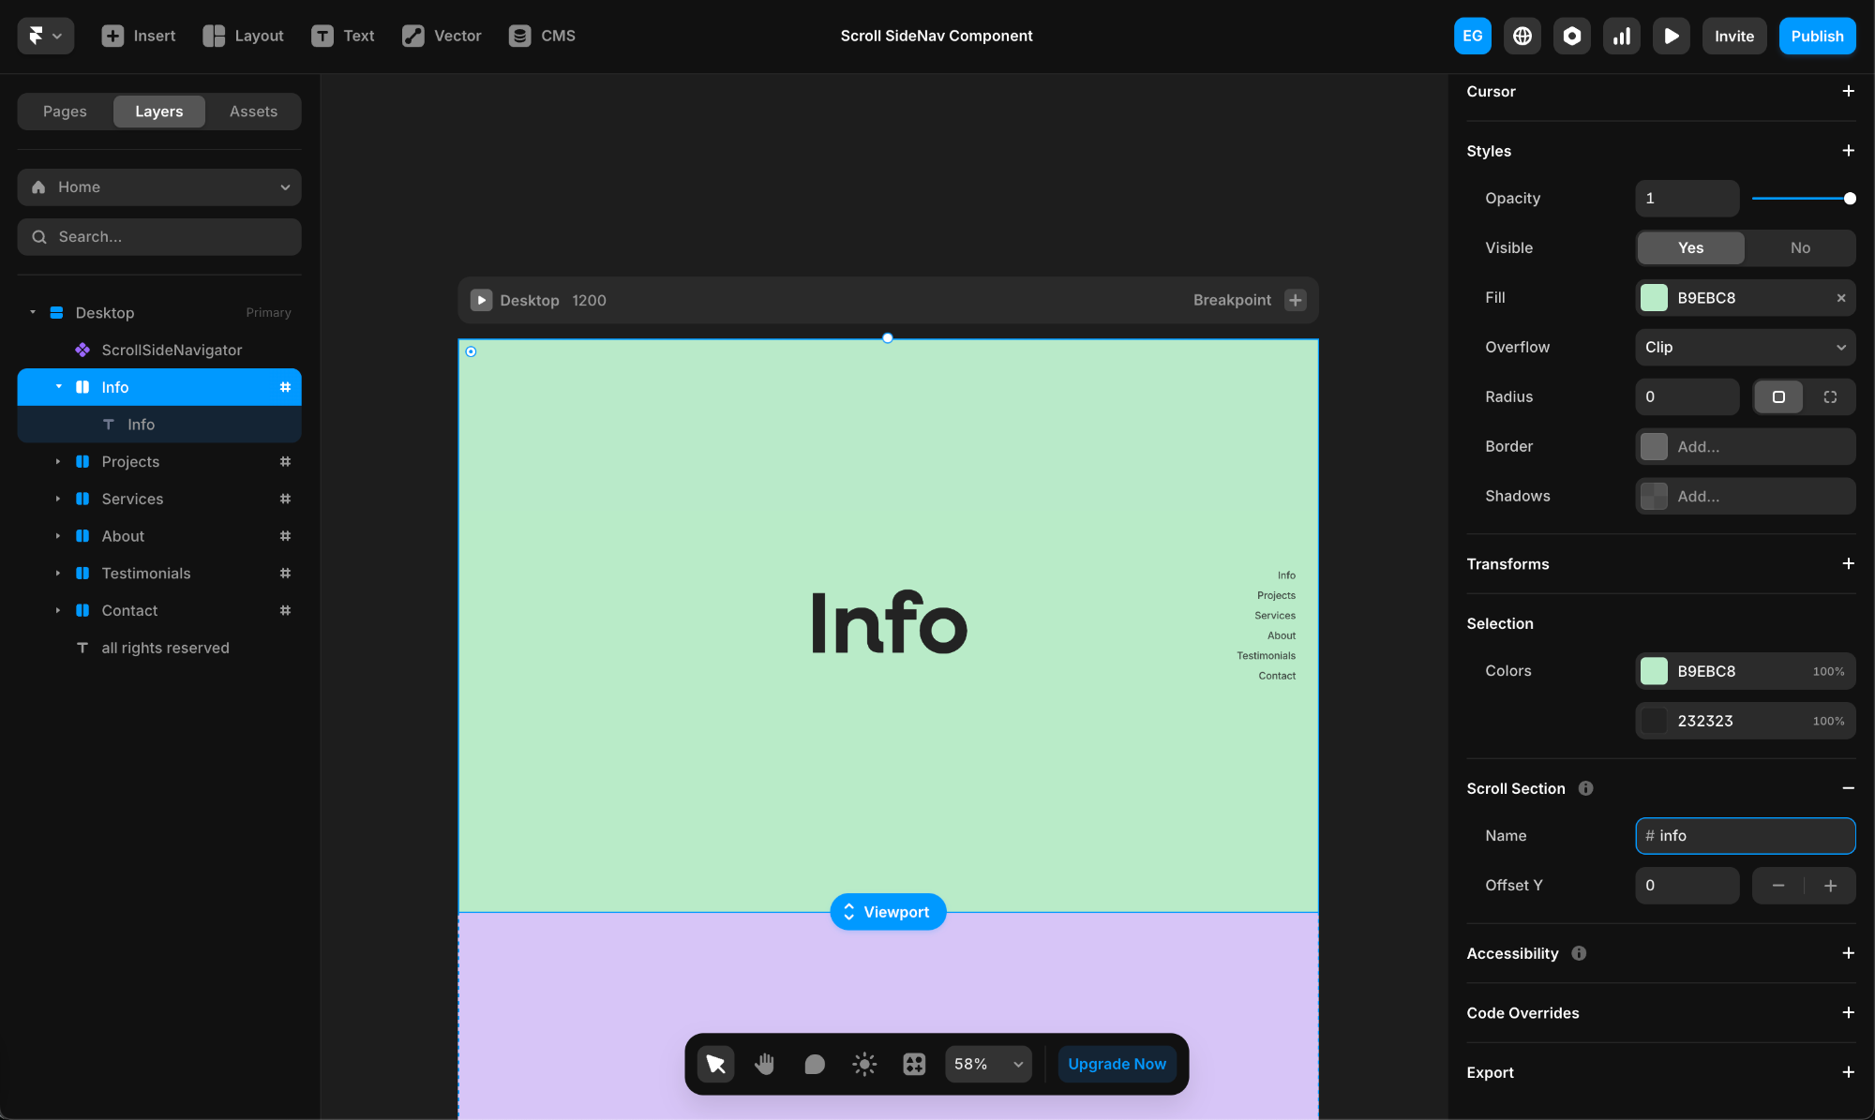This screenshot has width=1875, height=1120.
Task: Open site analytics bar chart icon
Action: 1621,36
